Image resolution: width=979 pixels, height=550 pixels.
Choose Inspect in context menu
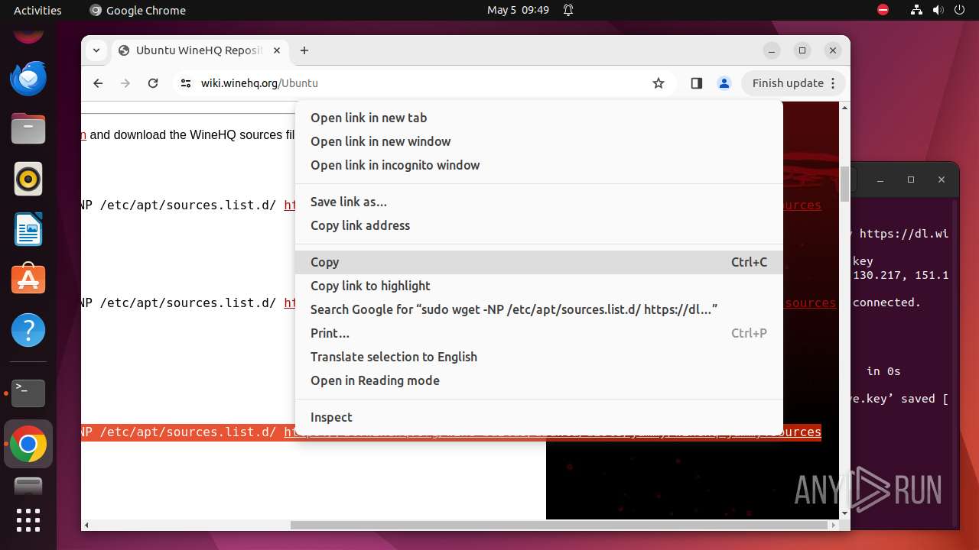coord(539,417)
